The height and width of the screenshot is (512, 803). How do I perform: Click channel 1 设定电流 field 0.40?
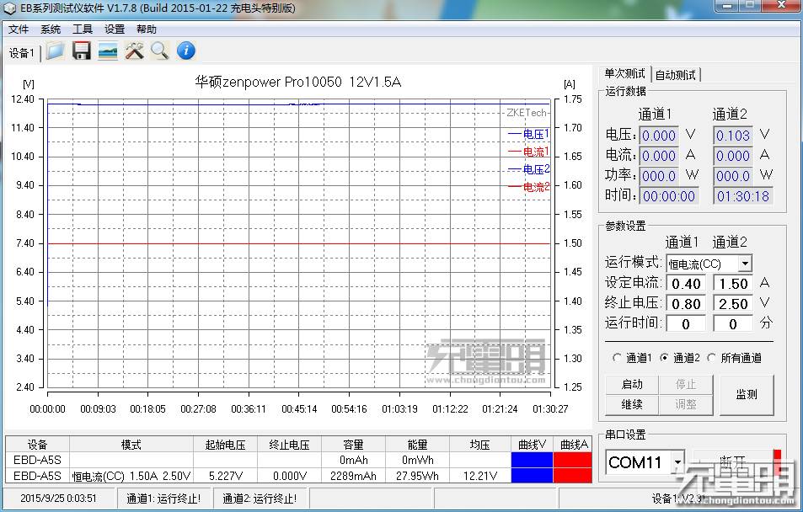click(x=686, y=283)
